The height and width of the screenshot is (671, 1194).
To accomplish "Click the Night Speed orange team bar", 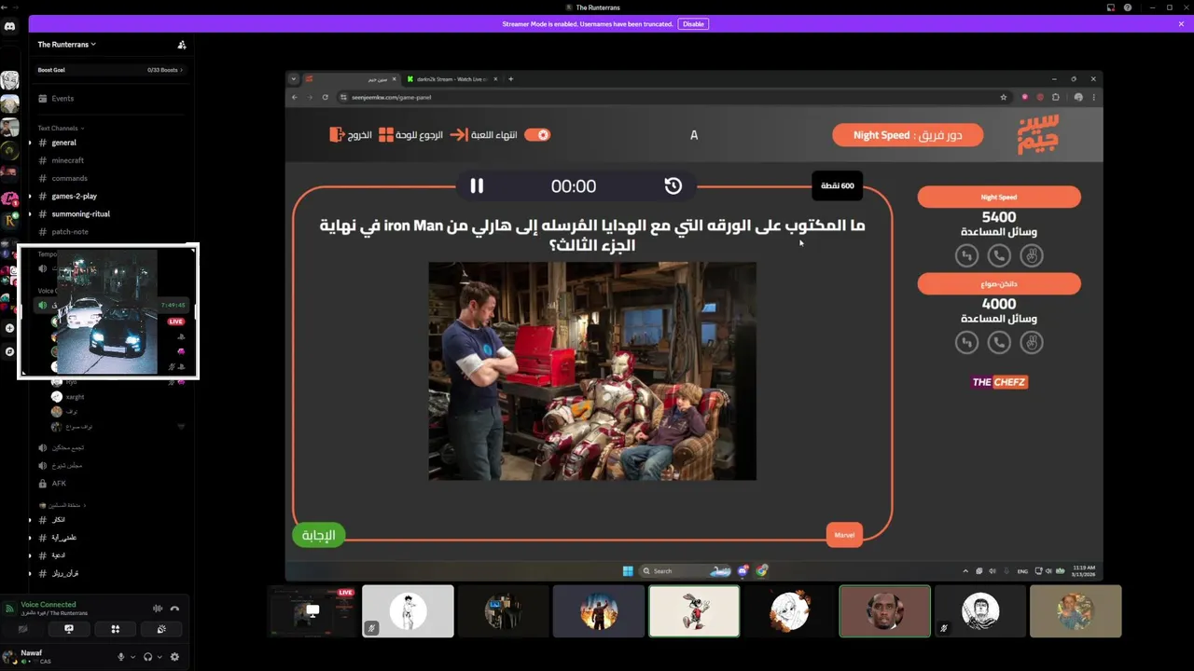I will coord(999,197).
